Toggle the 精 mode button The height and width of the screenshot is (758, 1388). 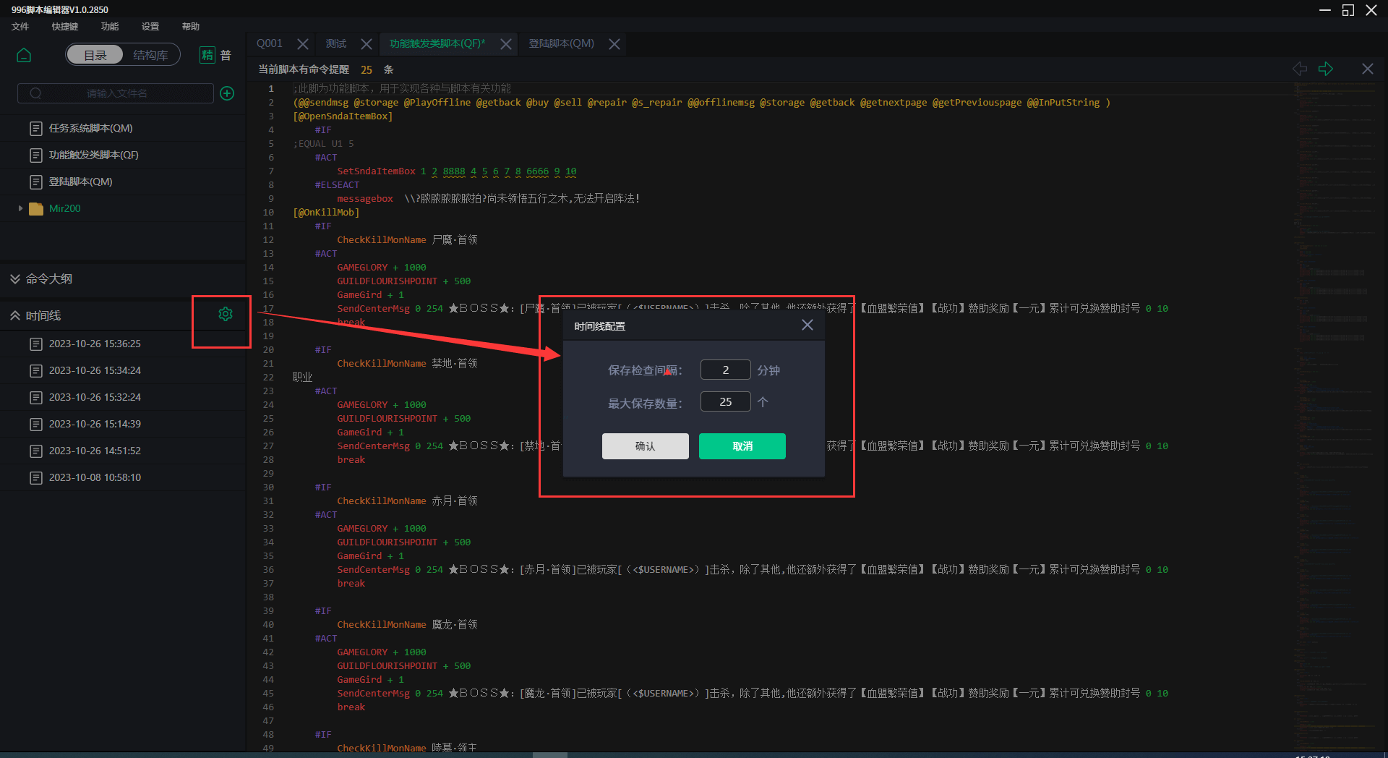click(207, 56)
